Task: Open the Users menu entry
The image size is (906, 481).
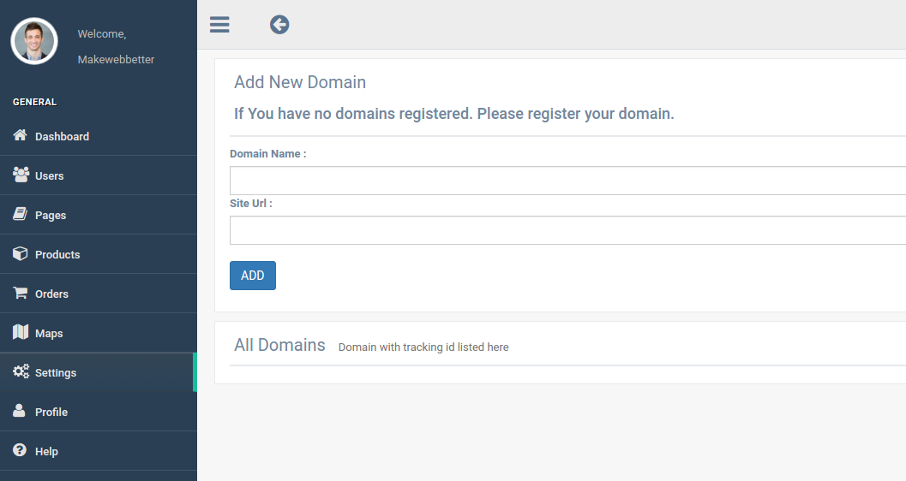Action: [x=99, y=175]
